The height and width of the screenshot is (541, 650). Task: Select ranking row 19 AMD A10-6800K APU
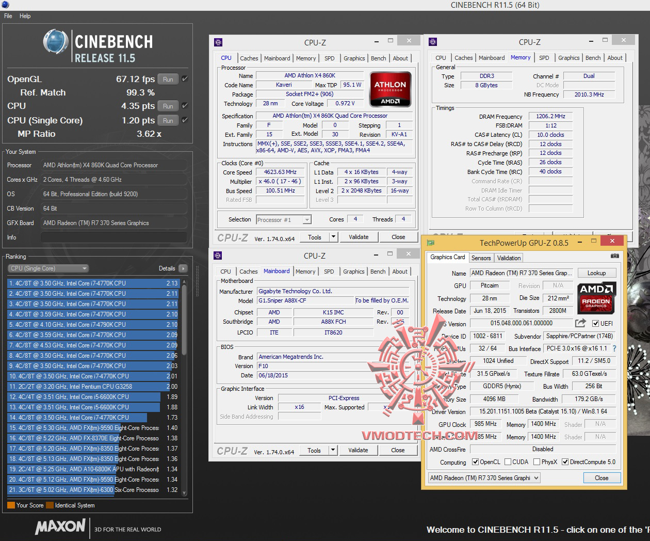point(93,469)
